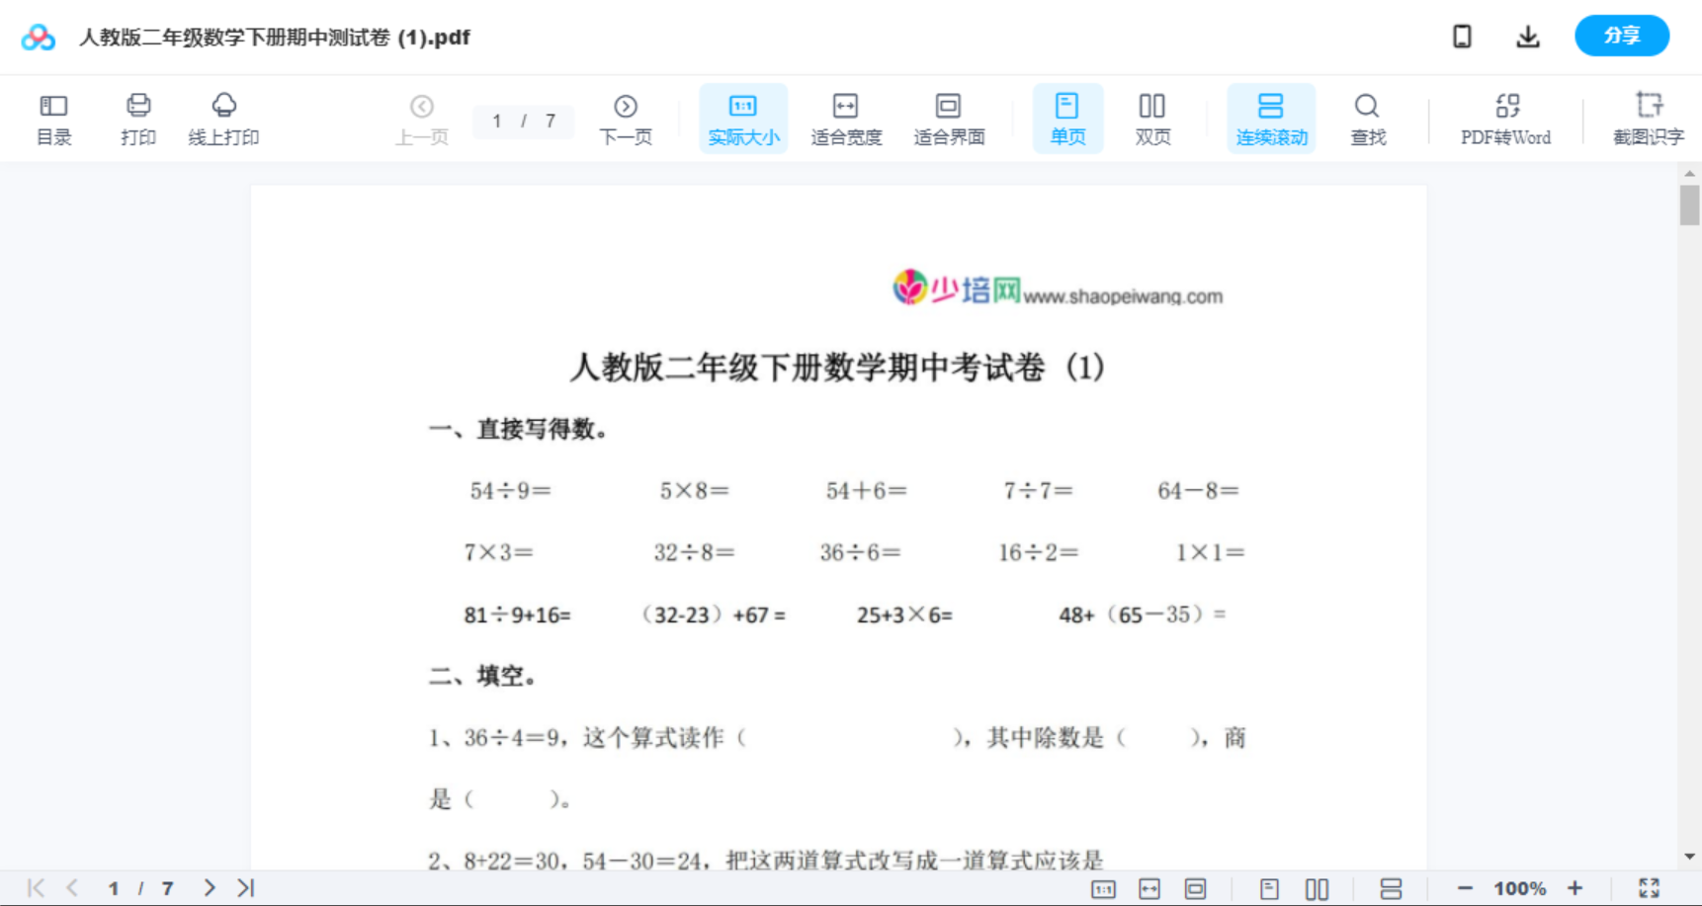Open PDF转Word conversion tool

[x=1505, y=118]
